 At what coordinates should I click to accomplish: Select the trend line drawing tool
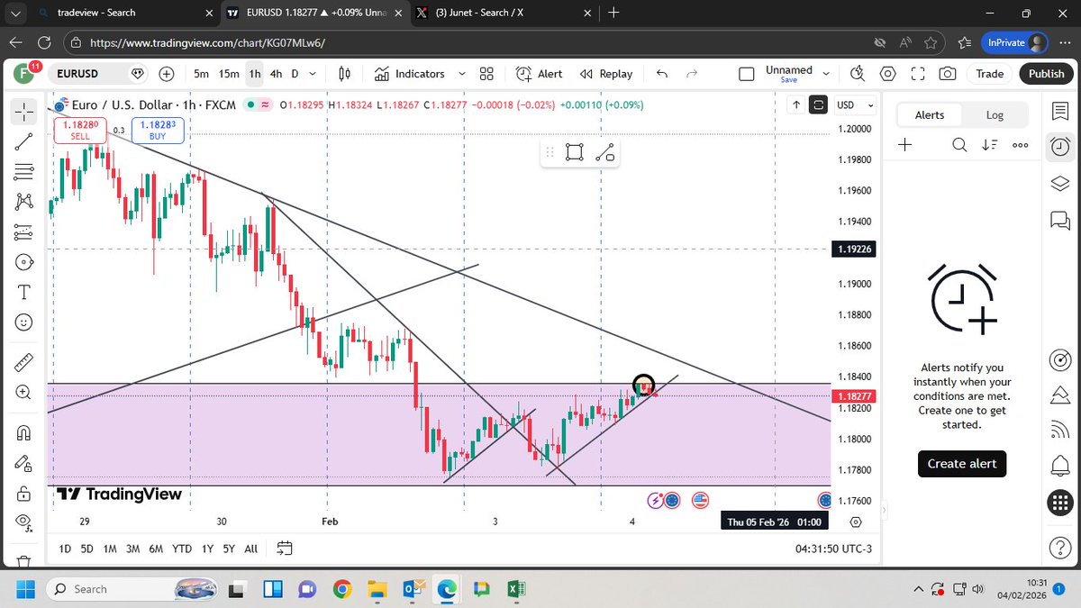click(24, 141)
